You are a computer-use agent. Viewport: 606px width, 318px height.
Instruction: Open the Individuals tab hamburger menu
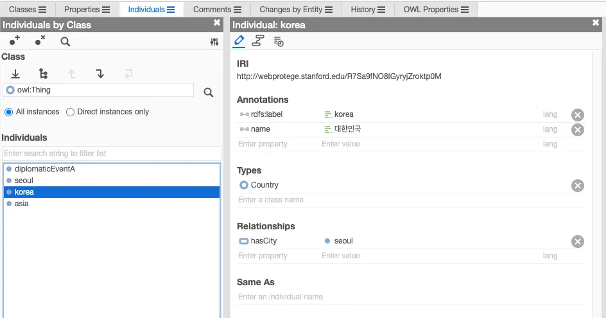tap(171, 10)
